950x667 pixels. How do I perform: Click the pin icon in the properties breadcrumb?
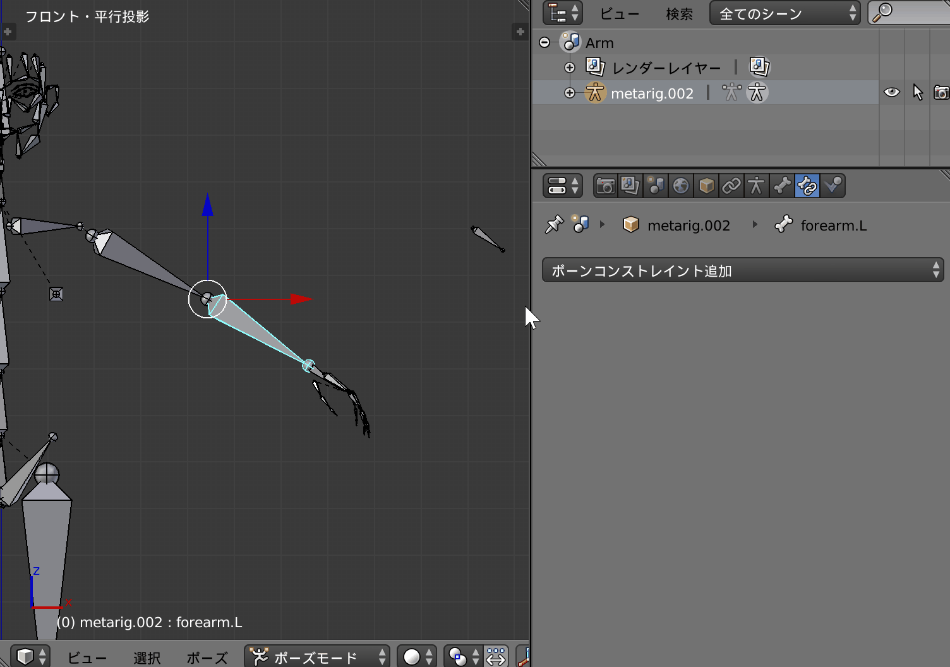coord(554,225)
